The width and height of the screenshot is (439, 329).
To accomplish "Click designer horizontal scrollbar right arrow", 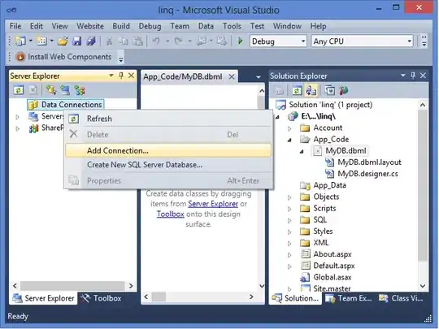I will pos(251,297).
